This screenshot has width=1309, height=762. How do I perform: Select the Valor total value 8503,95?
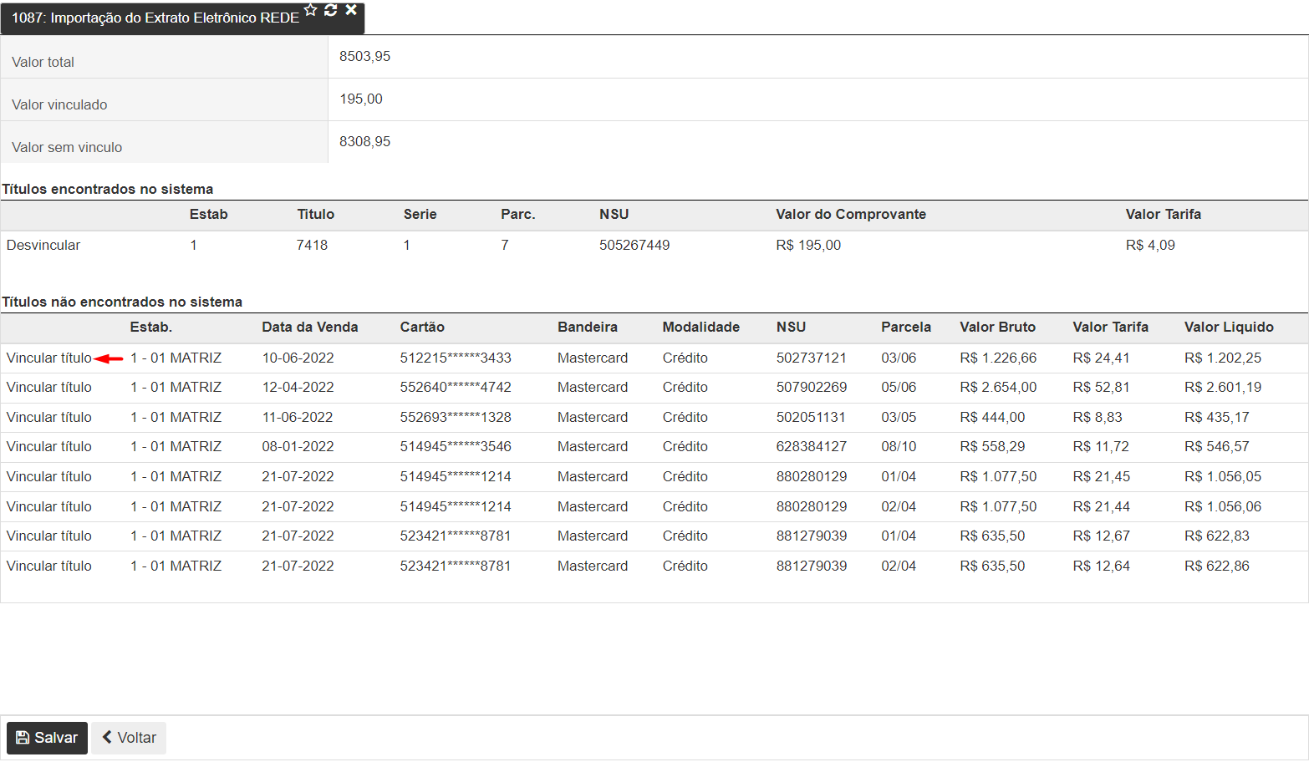(x=365, y=56)
